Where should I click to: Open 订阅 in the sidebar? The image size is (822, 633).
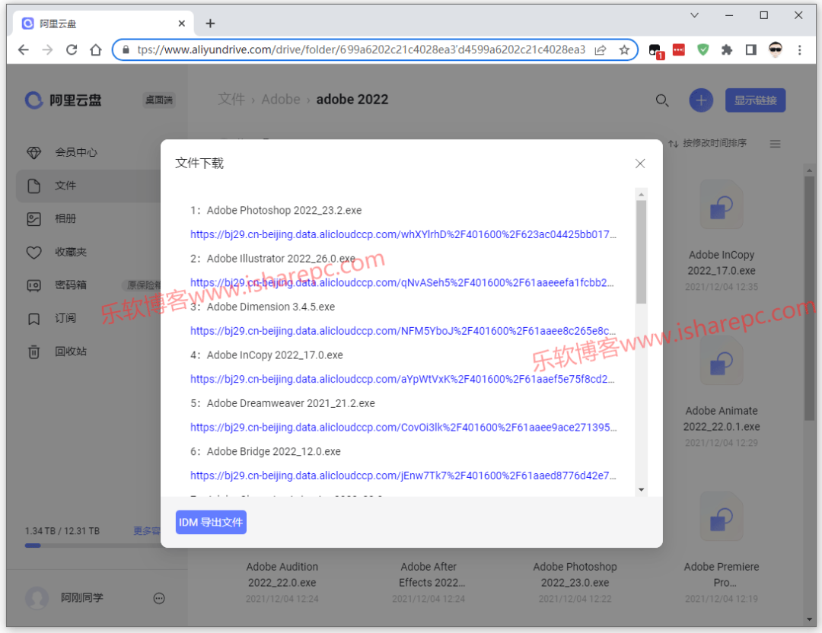[52, 319]
